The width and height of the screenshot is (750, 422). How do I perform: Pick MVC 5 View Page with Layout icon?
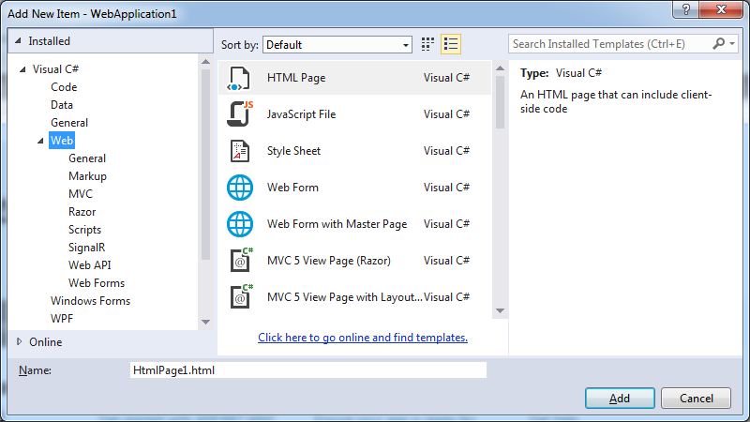coord(240,297)
